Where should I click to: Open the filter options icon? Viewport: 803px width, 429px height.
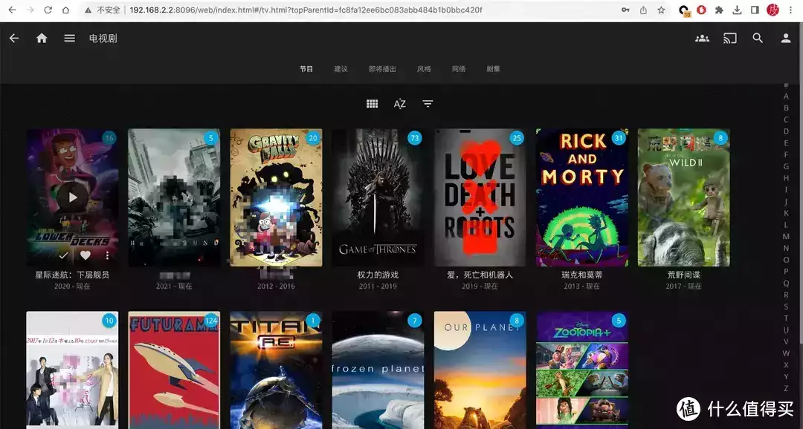(x=428, y=104)
